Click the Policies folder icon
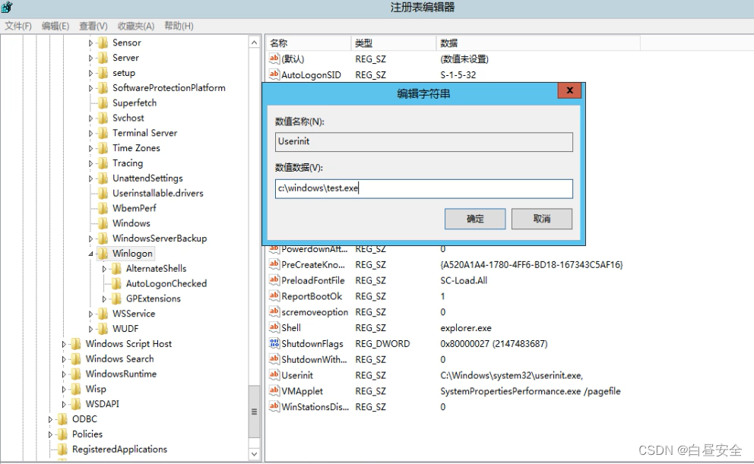Image resolution: width=754 pixels, height=464 pixels. click(62, 434)
